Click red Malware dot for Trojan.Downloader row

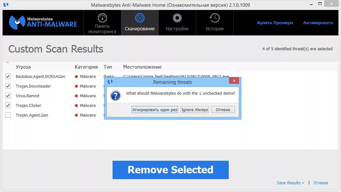point(76,86)
